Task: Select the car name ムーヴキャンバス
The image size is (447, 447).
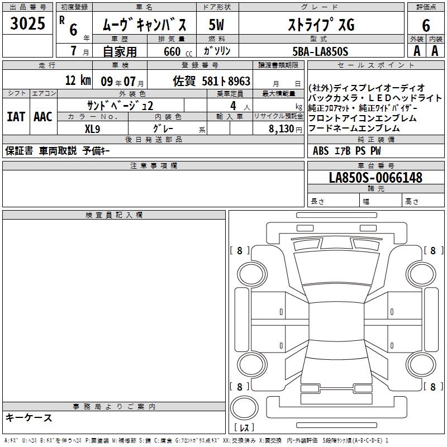Action: (x=144, y=25)
